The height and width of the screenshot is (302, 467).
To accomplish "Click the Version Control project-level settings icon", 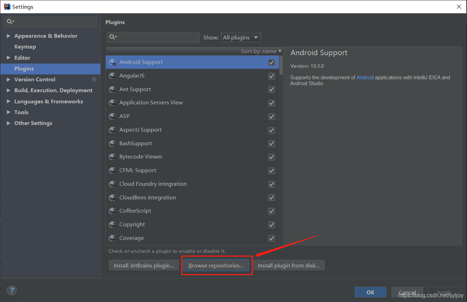I will (94, 80).
